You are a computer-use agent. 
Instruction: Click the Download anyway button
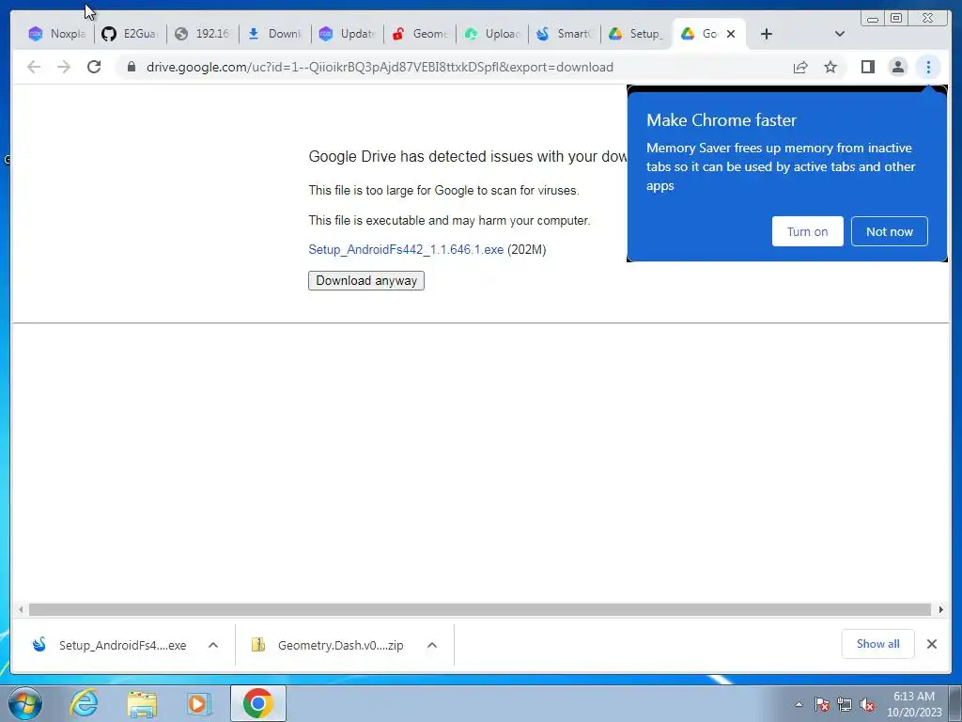pos(366,280)
